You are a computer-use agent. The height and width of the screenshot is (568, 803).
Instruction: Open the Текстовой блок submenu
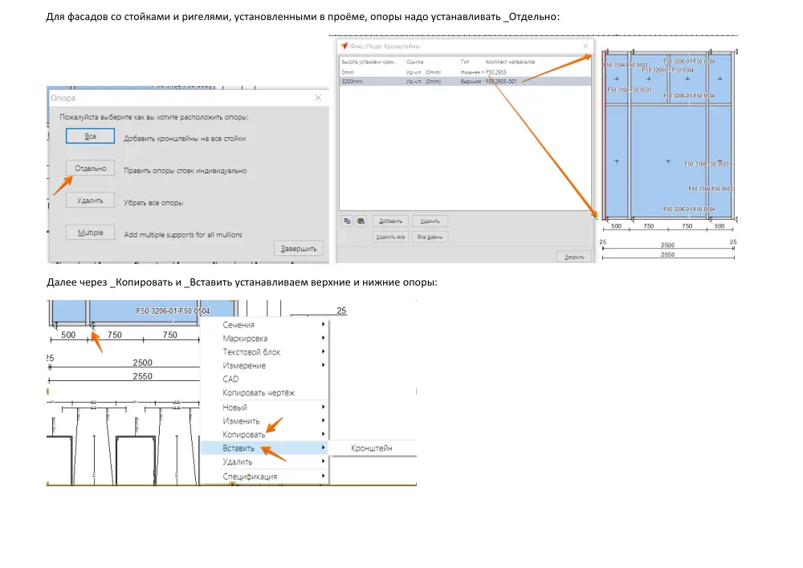click(265, 352)
